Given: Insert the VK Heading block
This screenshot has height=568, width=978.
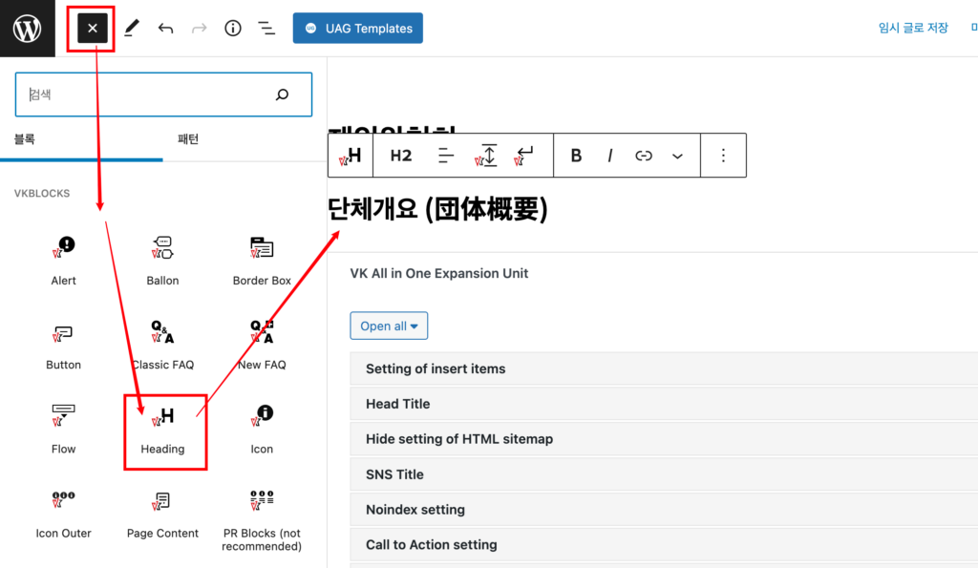Looking at the screenshot, I should [164, 428].
